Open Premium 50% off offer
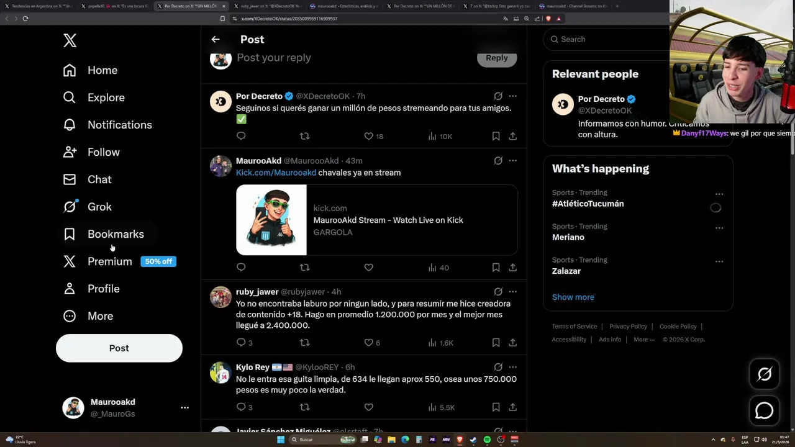Viewport: 795px width, 447px height. (x=120, y=261)
